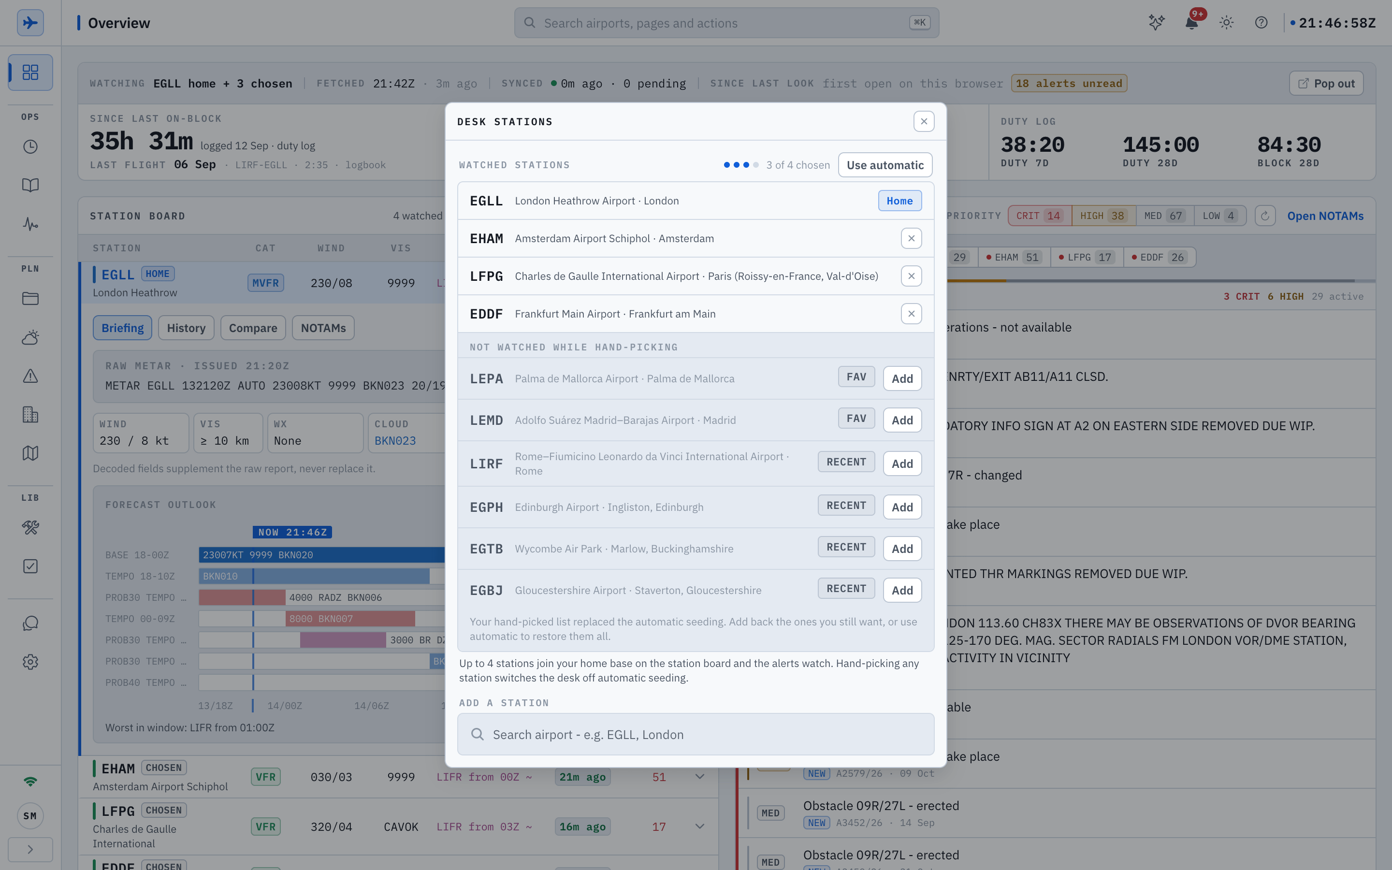Switch to the Briefing tab
The width and height of the screenshot is (1392, 870).
tap(122, 328)
